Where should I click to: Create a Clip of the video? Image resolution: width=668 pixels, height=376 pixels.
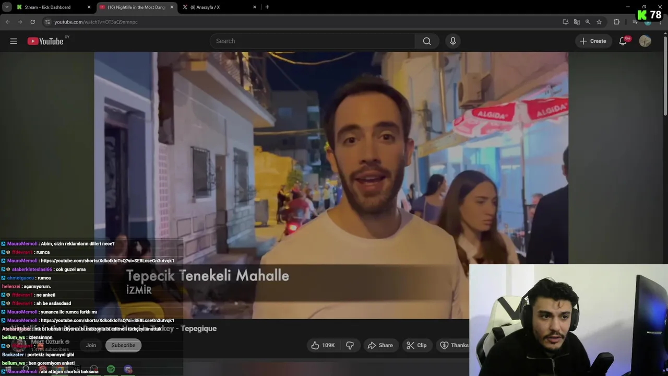click(x=416, y=345)
